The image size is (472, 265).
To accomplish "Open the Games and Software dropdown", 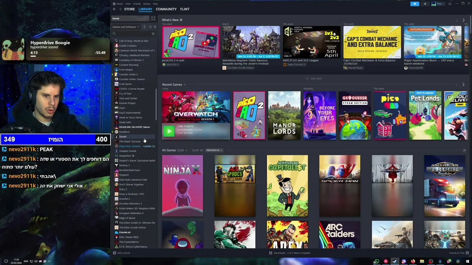I will pyautogui.click(x=126, y=27).
